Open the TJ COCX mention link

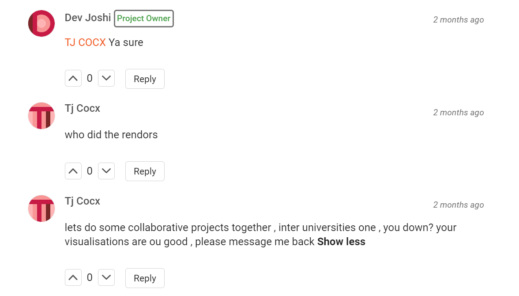85,42
